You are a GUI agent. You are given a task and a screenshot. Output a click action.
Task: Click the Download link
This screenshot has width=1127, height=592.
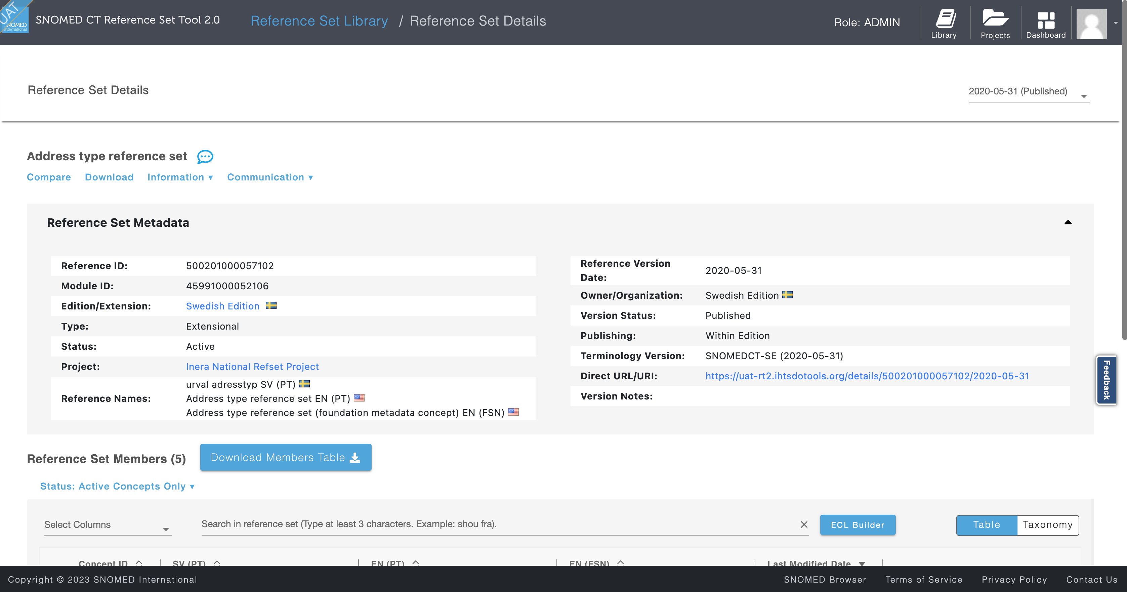[x=110, y=177]
